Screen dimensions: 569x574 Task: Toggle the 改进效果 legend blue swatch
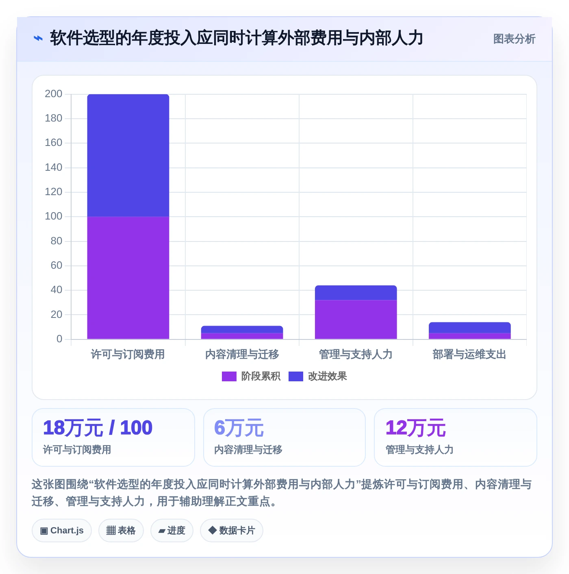coord(296,376)
